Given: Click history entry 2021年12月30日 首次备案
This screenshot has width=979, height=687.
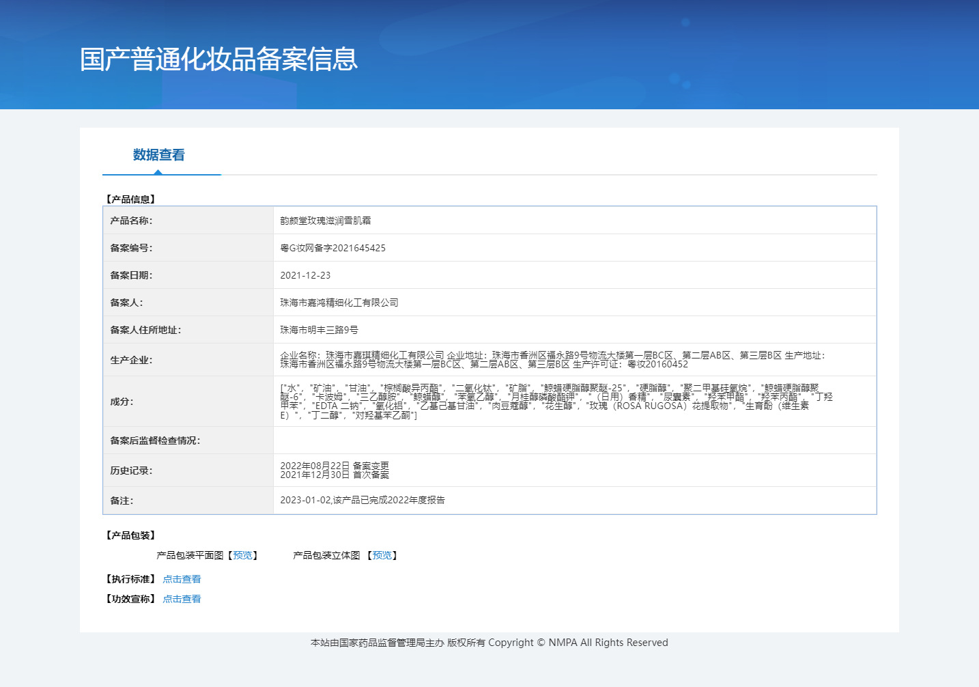Looking at the screenshot, I should (x=335, y=475).
